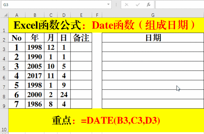Viewport: 204px width, 134px height.
Task: Select column B header
Action: point(35,15)
